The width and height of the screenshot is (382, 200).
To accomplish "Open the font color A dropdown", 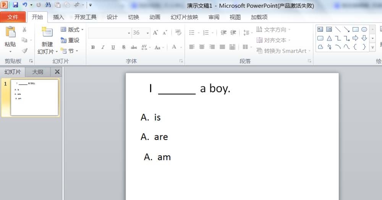I will click(181, 47).
